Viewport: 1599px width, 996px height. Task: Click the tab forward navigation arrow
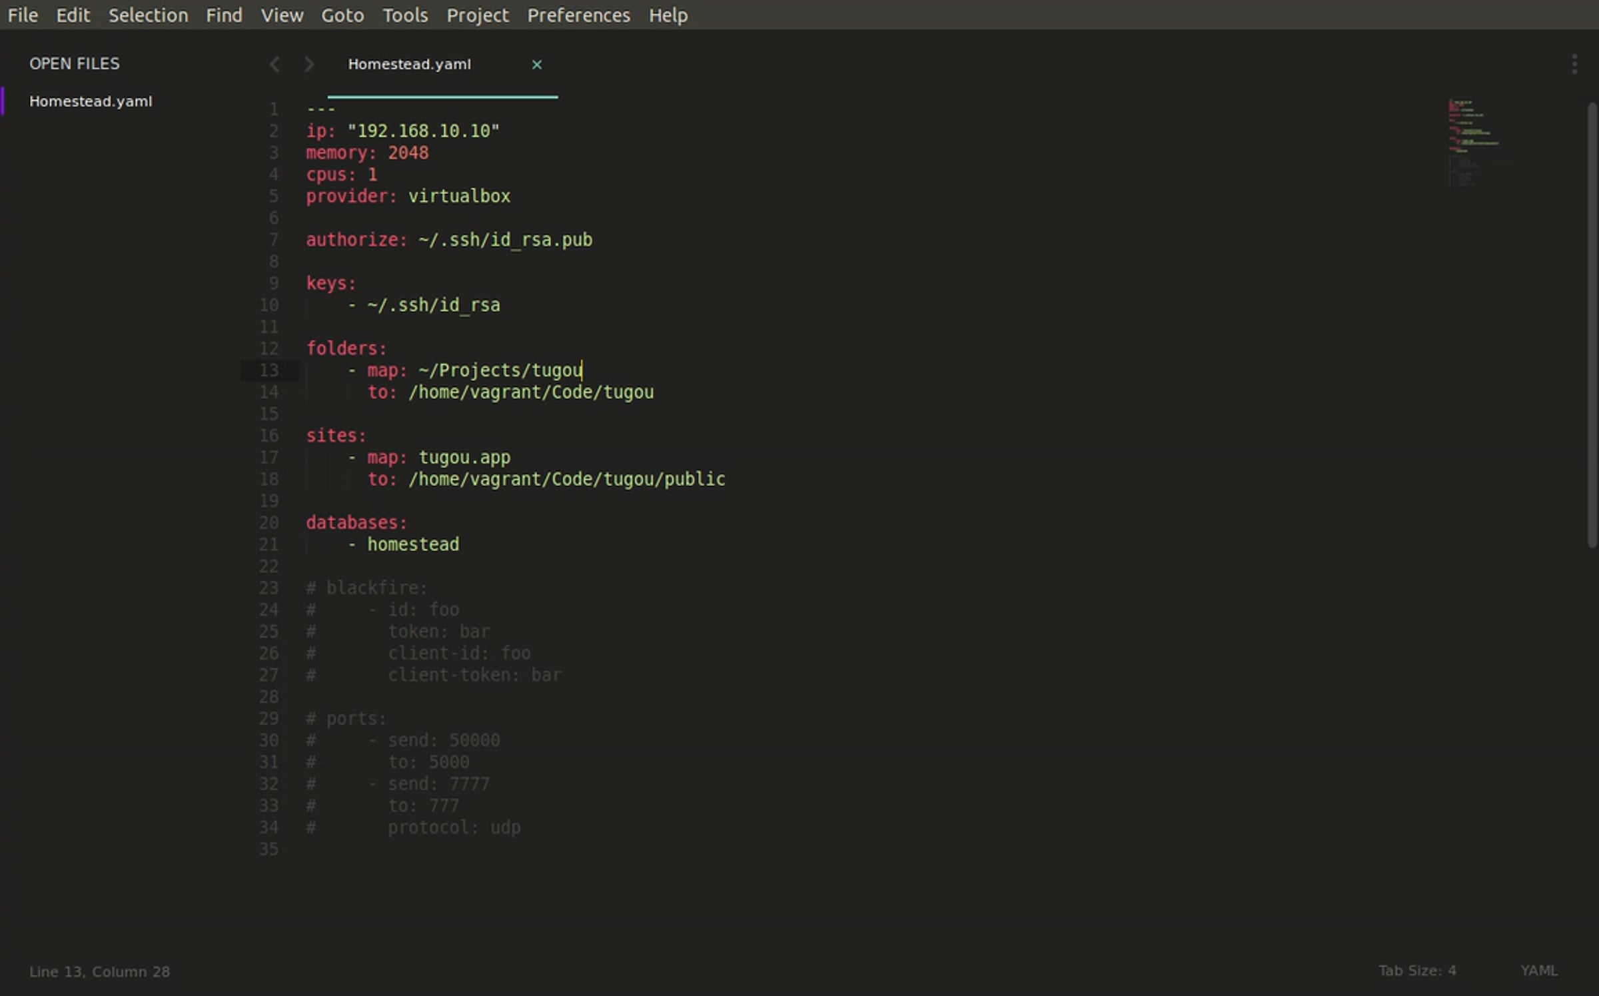coord(308,65)
